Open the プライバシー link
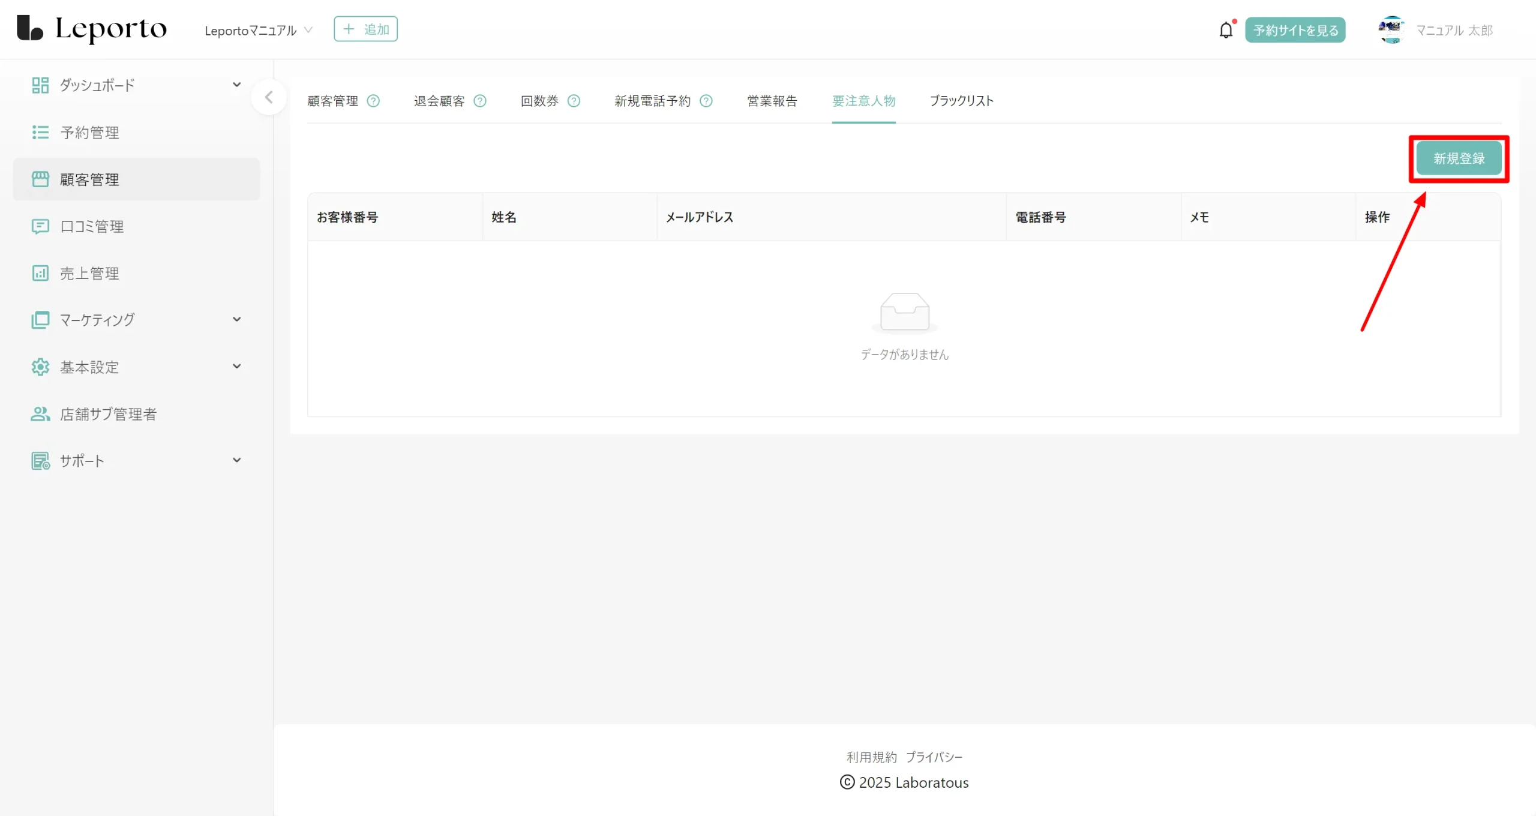The image size is (1536, 816). [934, 757]
